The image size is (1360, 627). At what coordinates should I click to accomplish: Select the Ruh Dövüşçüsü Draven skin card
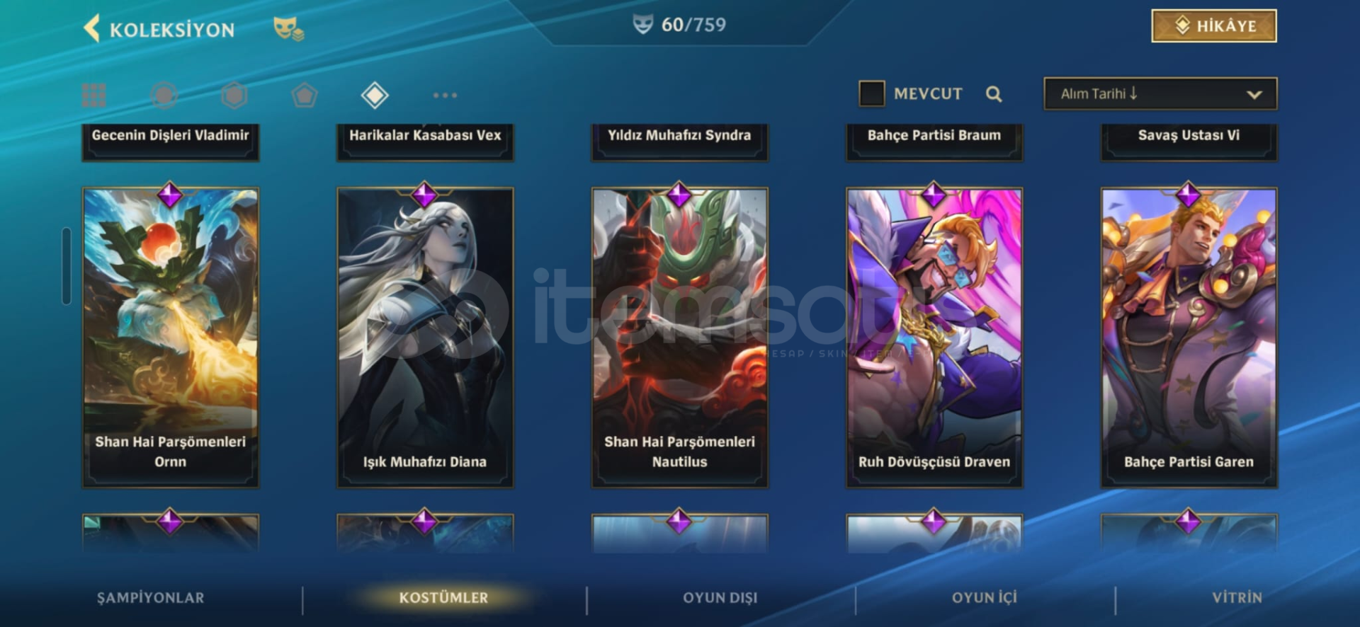coord(934,338)
